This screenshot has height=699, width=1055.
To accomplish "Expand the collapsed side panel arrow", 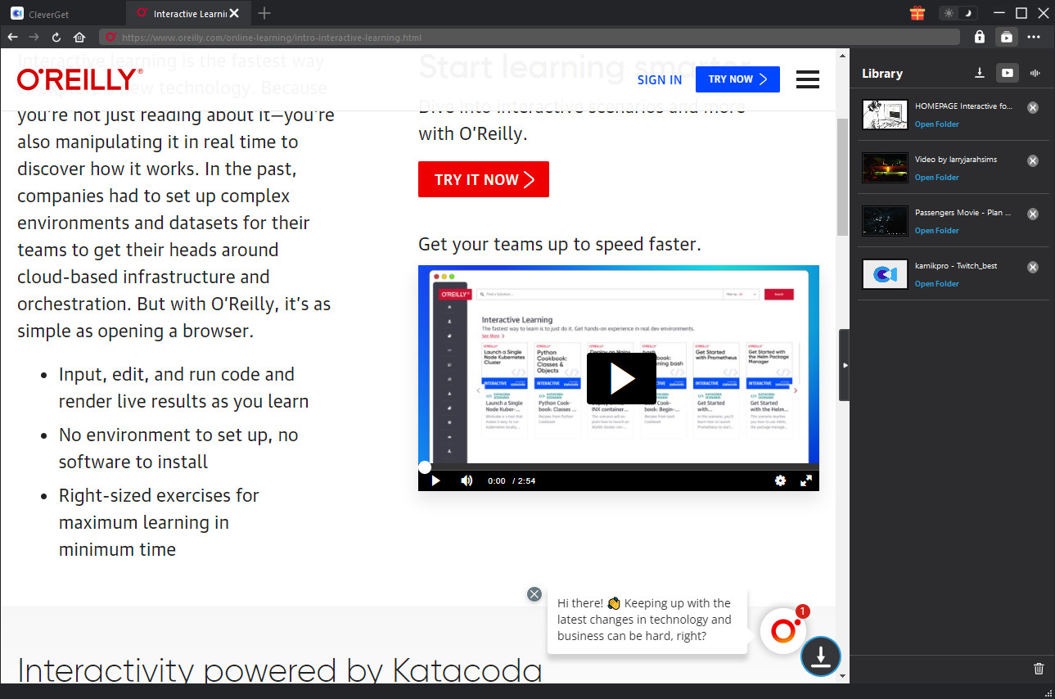I will (x=845, y=365).
